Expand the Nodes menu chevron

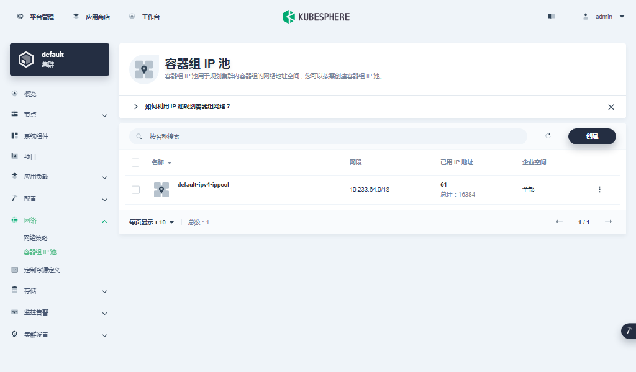pyautogui.click(x=104, y=116)
